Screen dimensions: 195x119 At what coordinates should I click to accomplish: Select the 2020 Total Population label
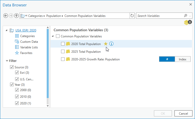click(86, 44)
